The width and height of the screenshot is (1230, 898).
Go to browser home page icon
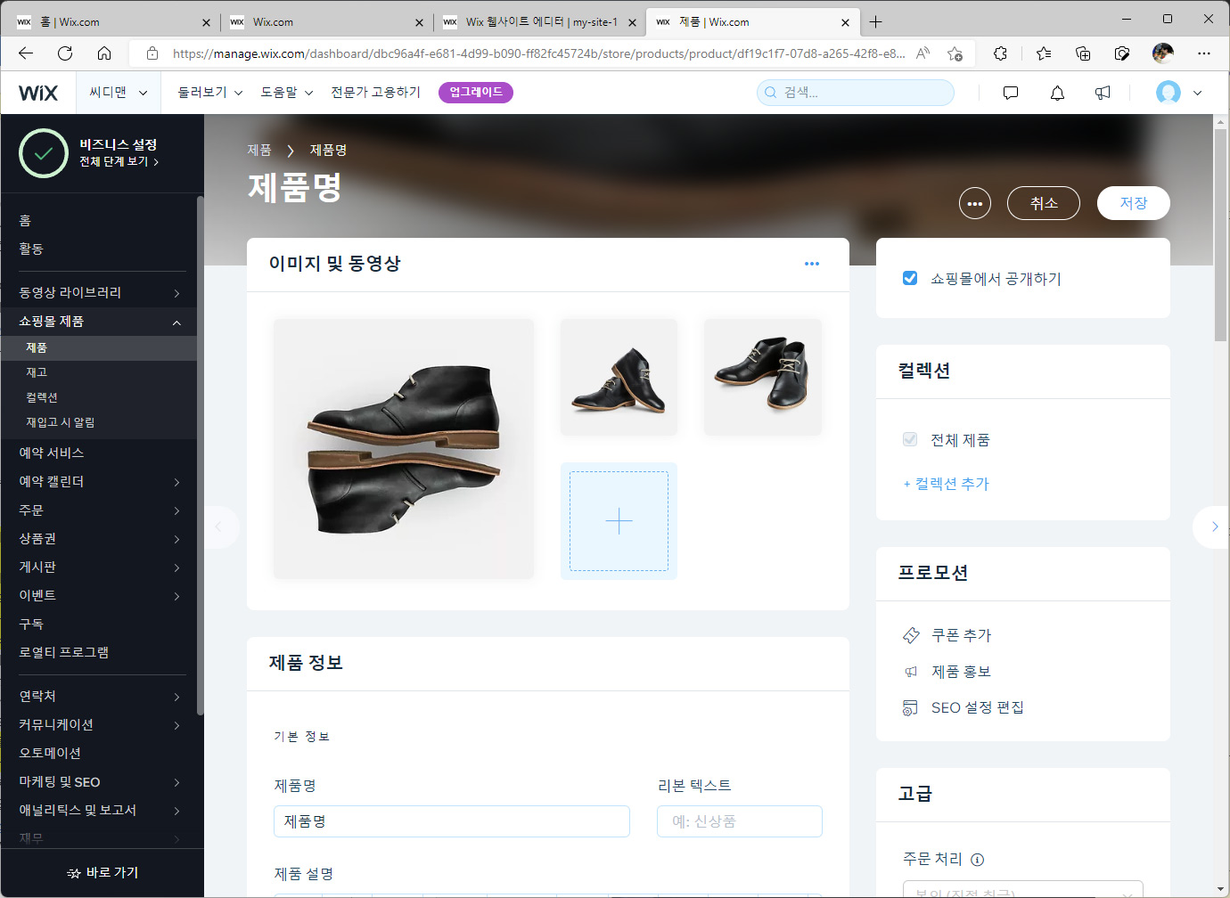click(x=104, y=53)
